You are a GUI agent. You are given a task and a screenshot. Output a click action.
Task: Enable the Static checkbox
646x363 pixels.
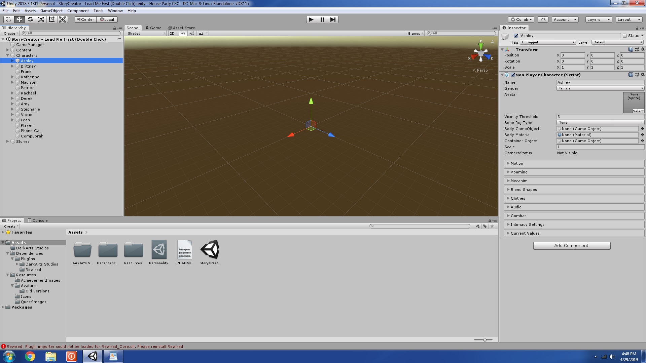pyautogui.click(x=625, y=36)
